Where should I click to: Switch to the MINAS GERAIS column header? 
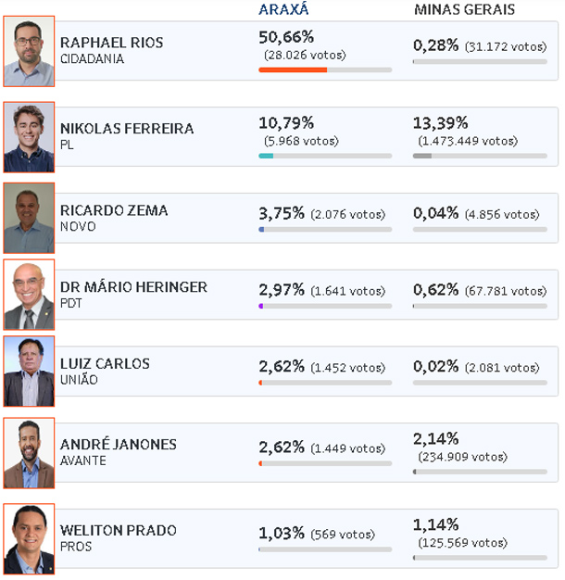pyautogui.click(x=464, y=9)
